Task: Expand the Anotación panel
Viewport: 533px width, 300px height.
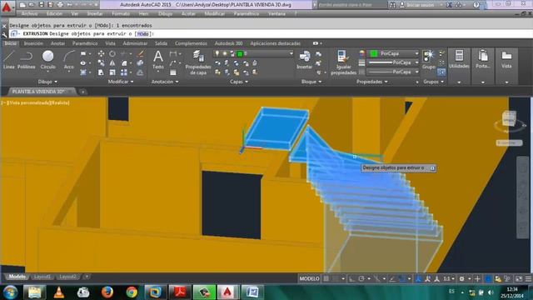Action: (165, 82)
